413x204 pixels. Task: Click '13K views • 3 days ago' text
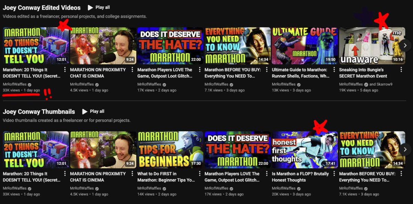pos(292,90)
